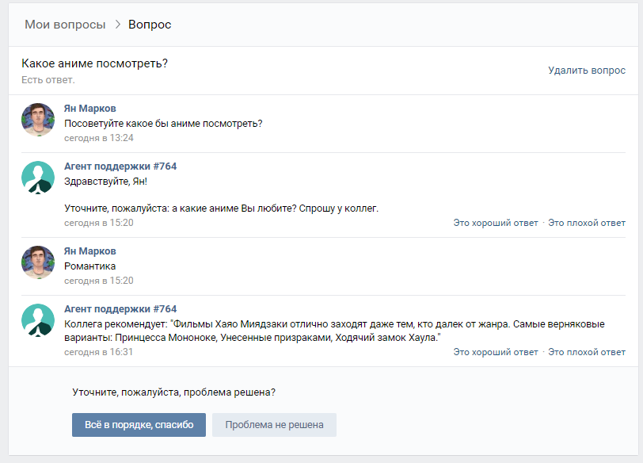Click the question title Какое аниме посмотреть?
The width and height of the screenshot is (643, 463).
tap(95, 63)
